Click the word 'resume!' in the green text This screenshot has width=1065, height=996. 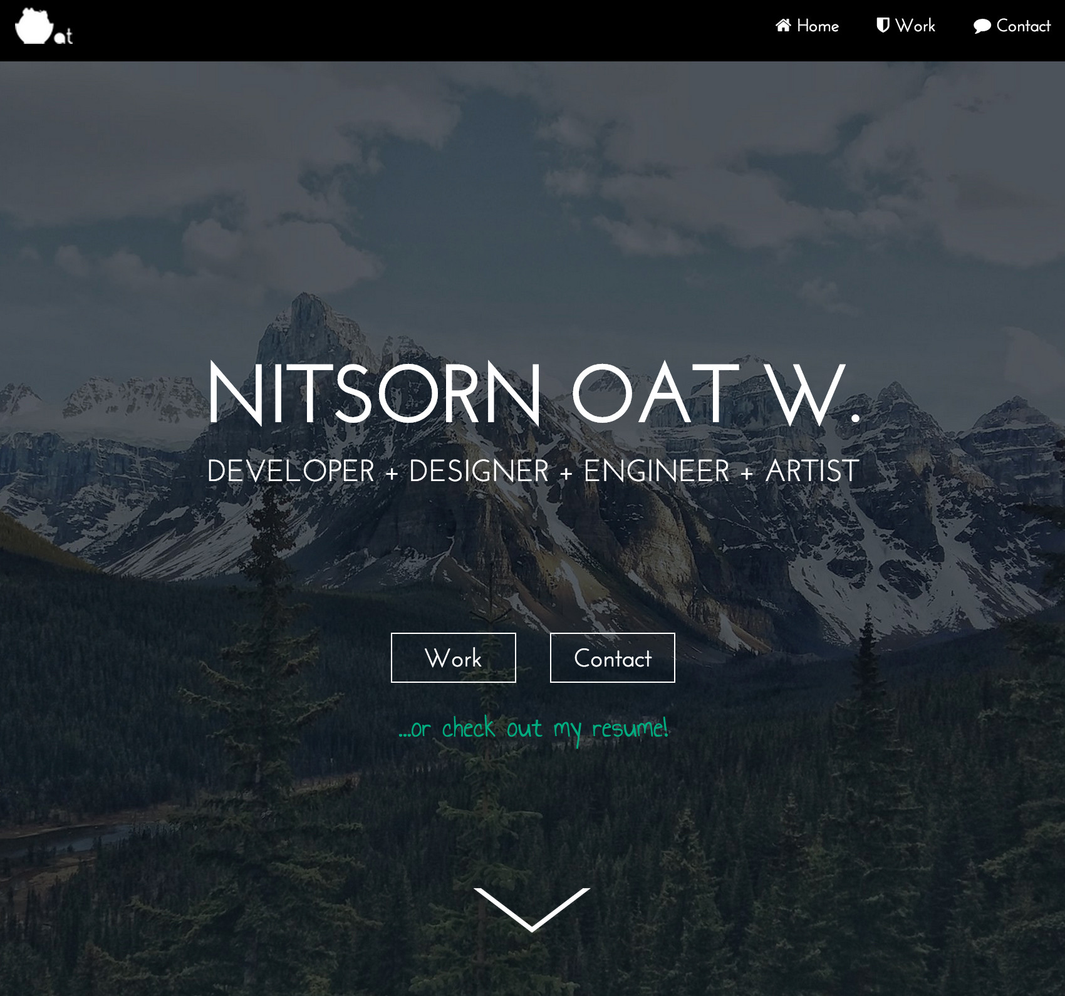tap(630, 728)
